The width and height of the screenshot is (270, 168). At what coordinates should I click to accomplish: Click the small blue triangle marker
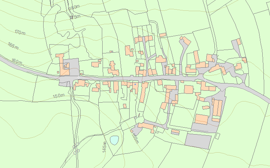coord(135,84)
